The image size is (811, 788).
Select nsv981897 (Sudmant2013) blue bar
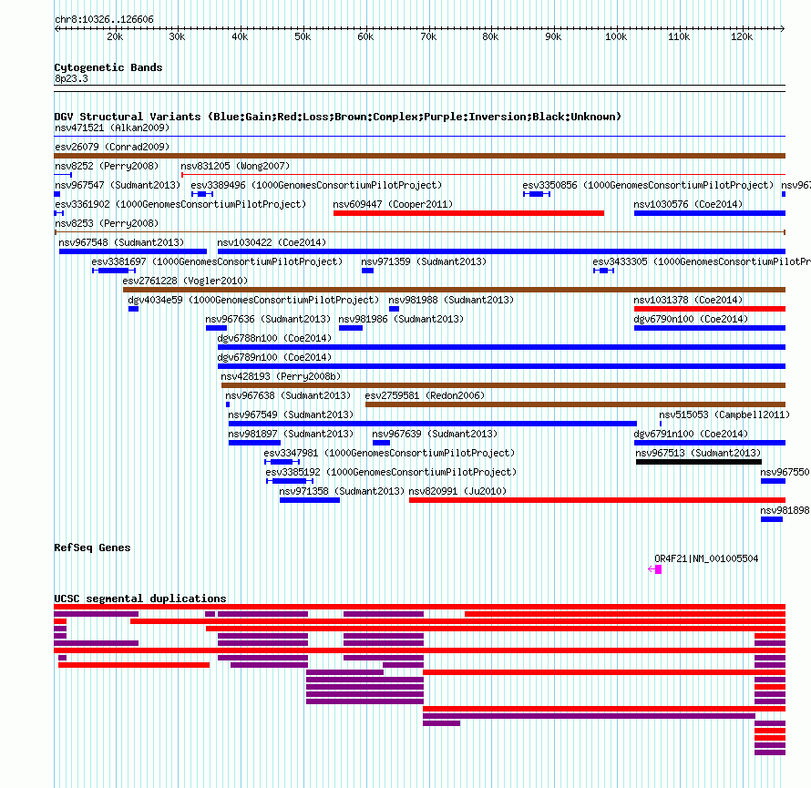254,443
